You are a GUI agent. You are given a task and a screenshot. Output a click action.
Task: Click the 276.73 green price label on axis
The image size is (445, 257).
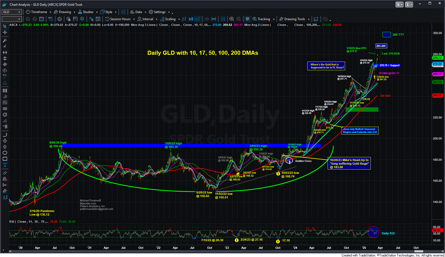[437, 58]
